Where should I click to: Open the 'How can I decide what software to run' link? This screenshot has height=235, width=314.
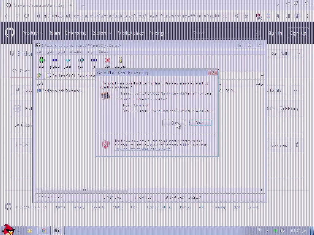coord(143,149)
